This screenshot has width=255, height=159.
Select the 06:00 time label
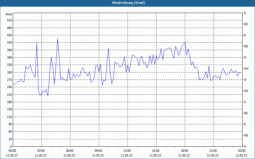(70, 151)
